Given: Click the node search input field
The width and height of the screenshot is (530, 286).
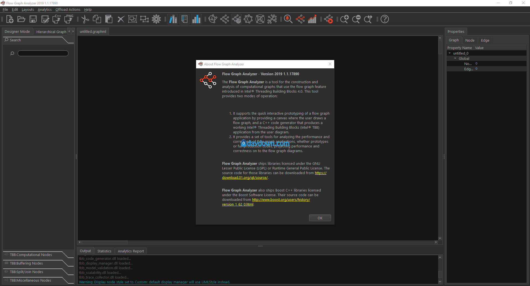Looking at the screenshot, I should click(43, 53).
